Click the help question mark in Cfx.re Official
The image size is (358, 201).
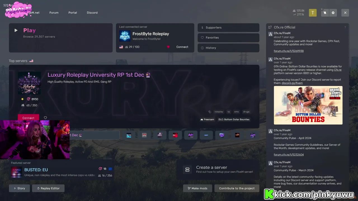tap(345, 27)
